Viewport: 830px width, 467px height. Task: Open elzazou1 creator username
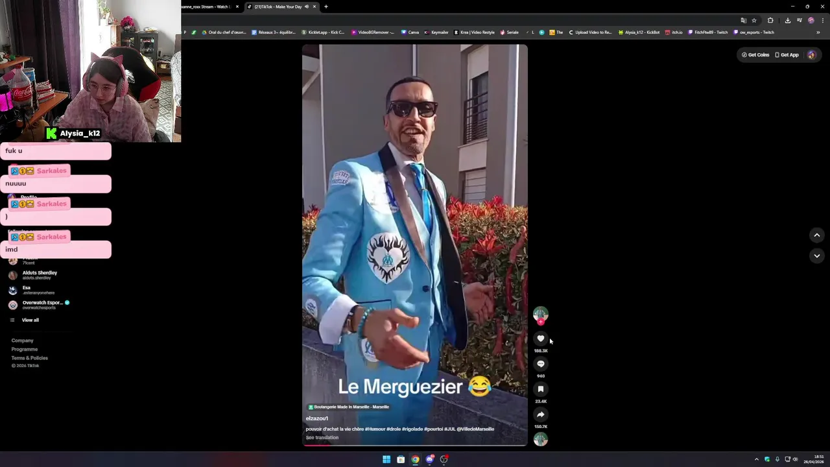point(317,418)
